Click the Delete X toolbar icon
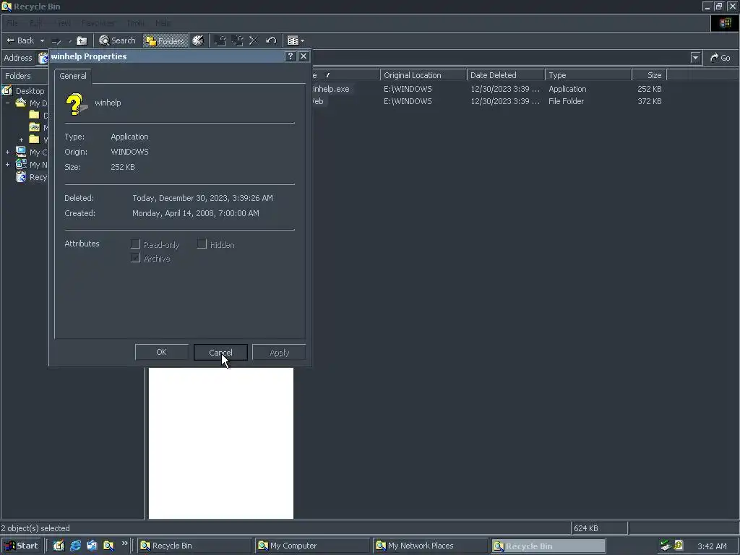 254,40
